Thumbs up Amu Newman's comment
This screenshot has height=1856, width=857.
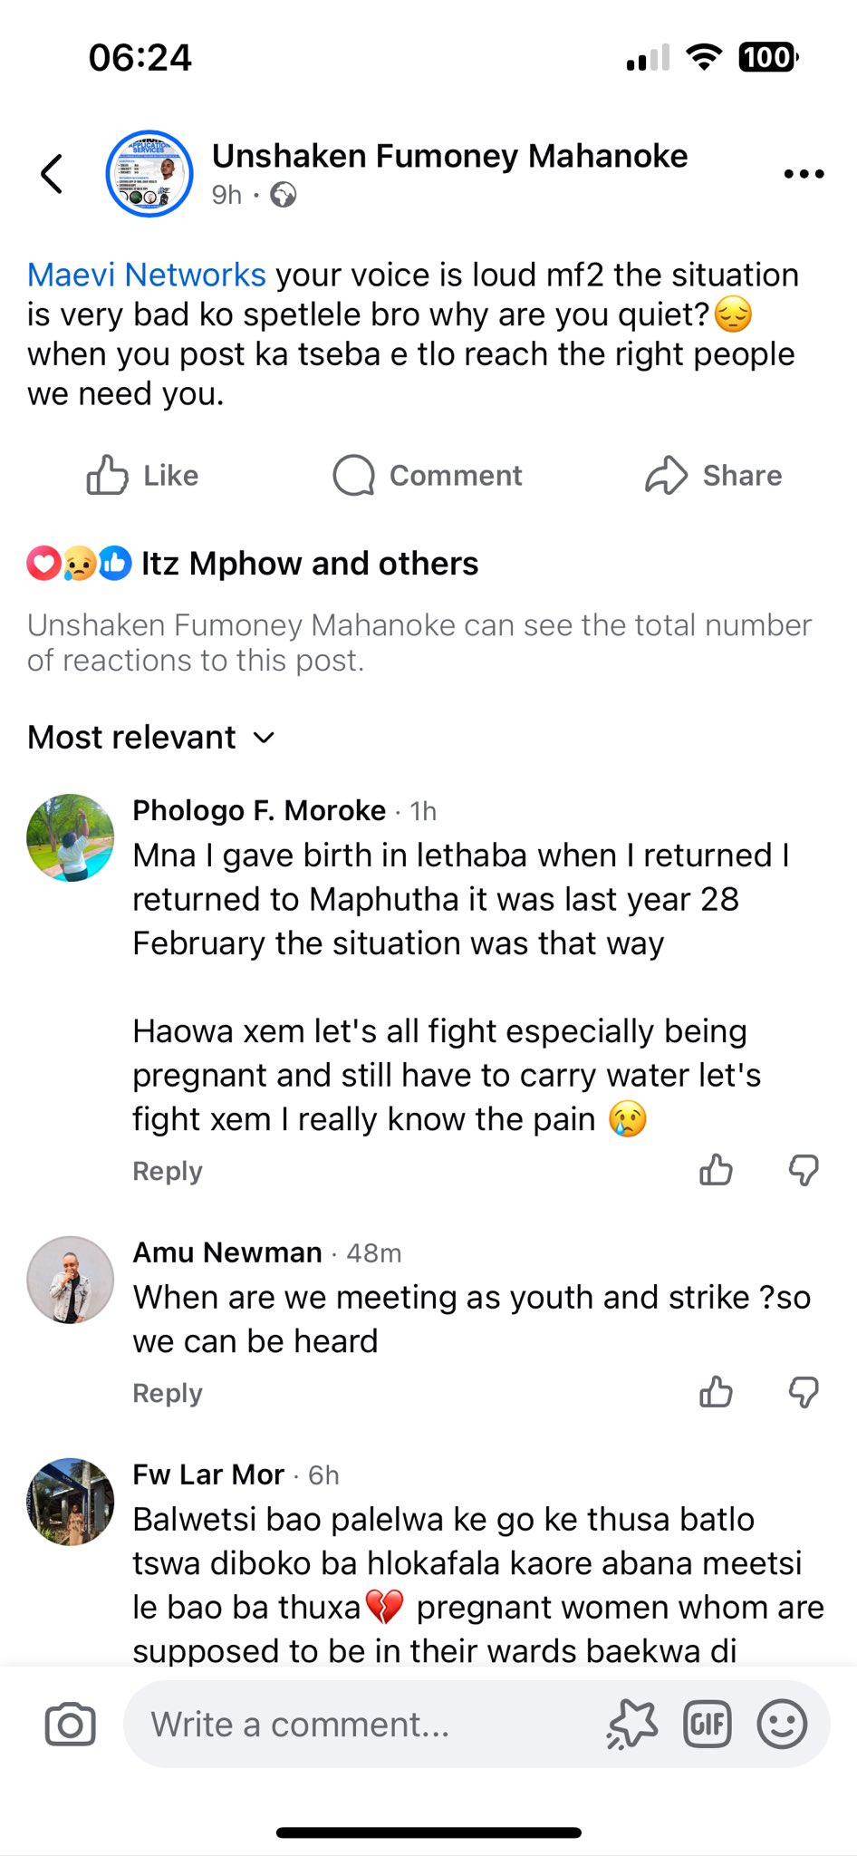tap(716, 1392)
